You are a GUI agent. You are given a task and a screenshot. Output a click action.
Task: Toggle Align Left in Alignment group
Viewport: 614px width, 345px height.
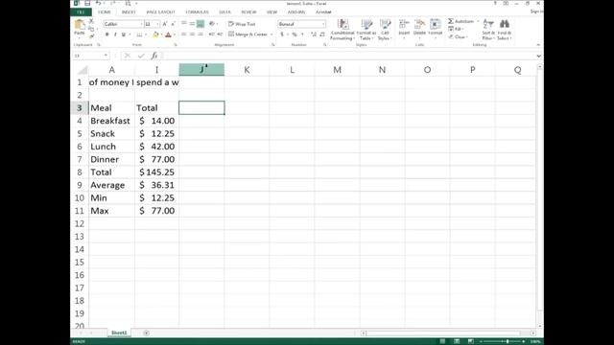coord(183,34)
